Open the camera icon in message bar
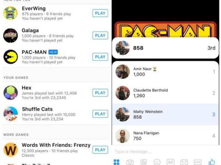The height and width of the screenshot is (165, 221). pyautogui.click(x=130, y=162)
